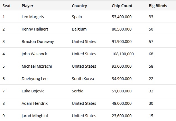Screen dimensions: 176x121
Task: Click the 108,100,000 chip count cell
Action: [123, 54]
